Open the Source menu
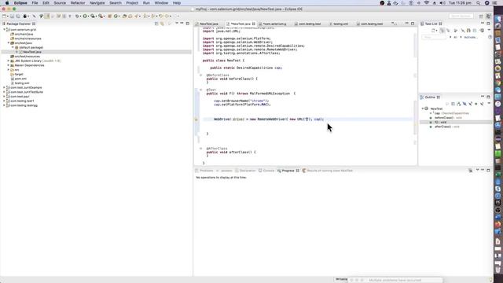503x283 pixels. tap(60, 3)
